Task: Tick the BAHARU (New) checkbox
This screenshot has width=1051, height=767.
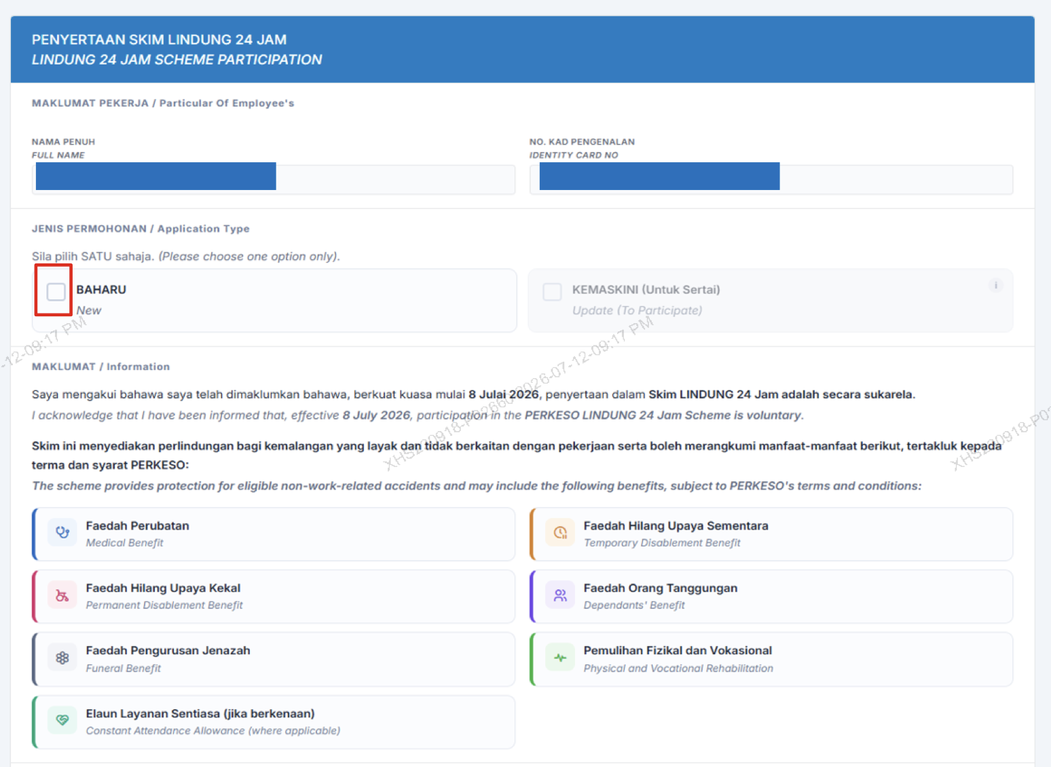Action: 56,292
